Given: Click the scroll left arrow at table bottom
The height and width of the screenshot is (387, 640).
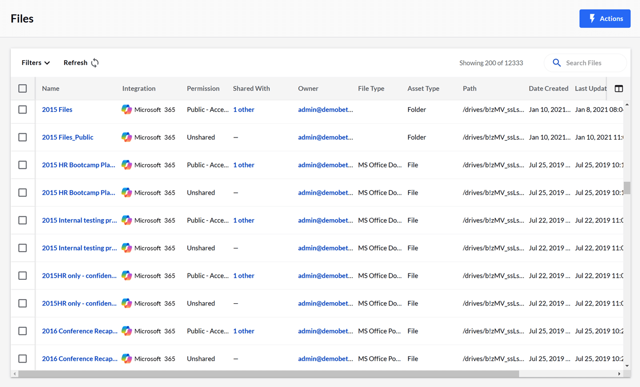Looking at the screenshot, I should (14, 374).
